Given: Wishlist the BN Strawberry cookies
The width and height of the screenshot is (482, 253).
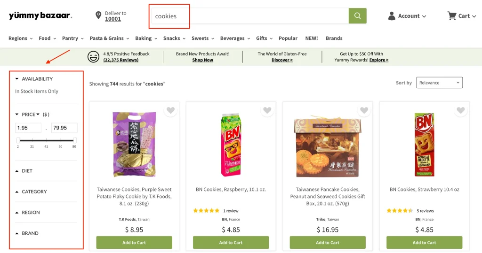Looking at the screenshot, I should pyautogui.click(x=461, y=111).
